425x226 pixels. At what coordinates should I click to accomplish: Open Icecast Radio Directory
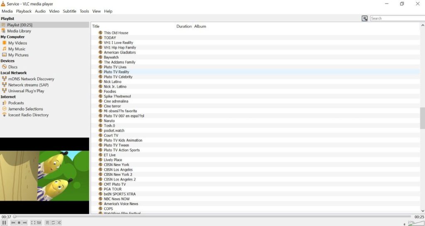[x=28, y=115]
